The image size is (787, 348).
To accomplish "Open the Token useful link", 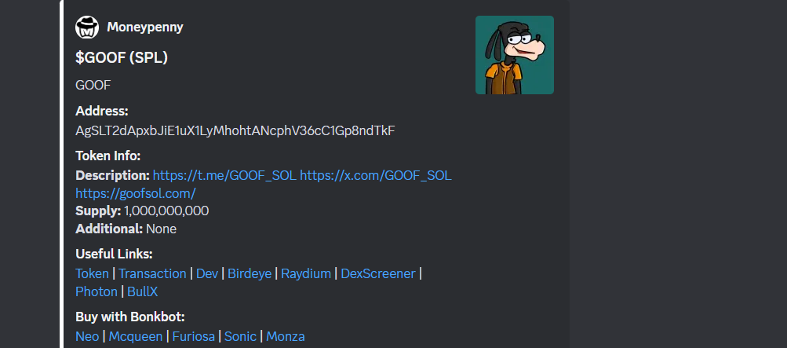I will 92,273.
